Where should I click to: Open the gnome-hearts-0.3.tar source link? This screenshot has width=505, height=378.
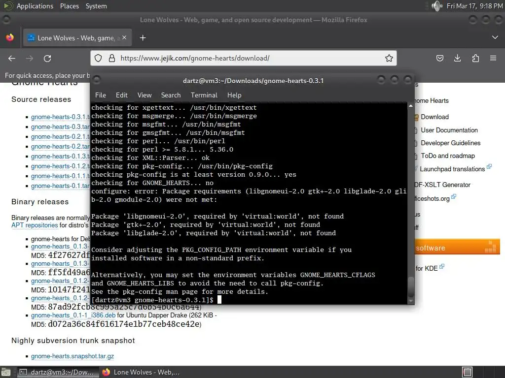point(60,127)
